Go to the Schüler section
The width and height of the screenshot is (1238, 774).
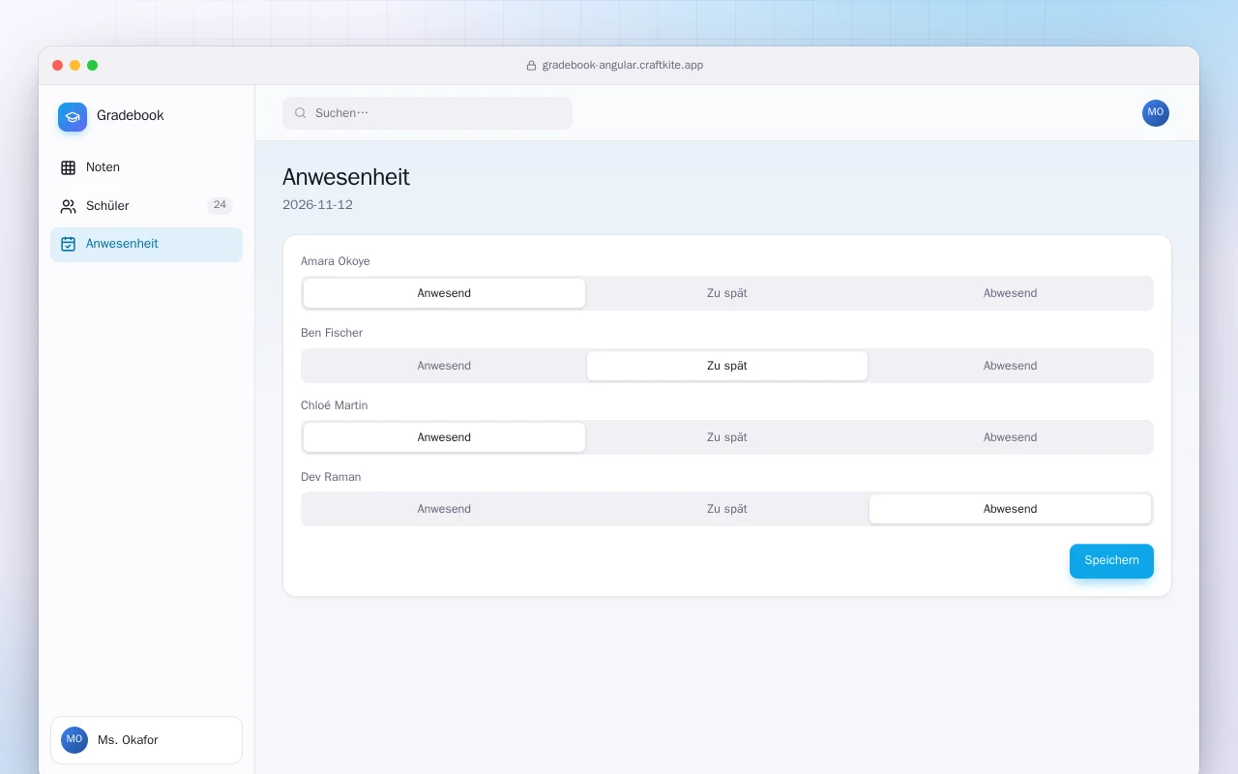(146, 206)
